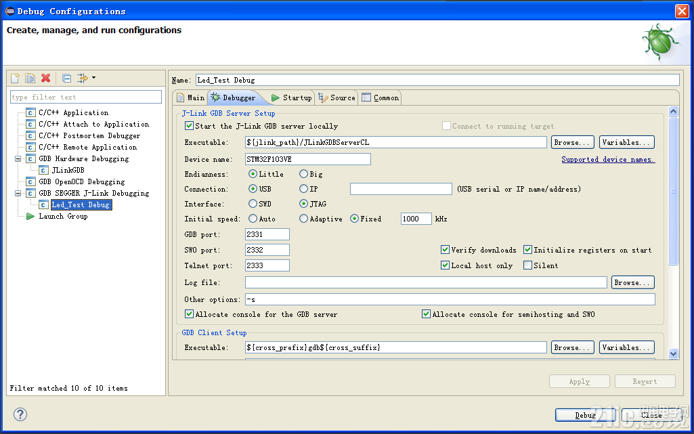This screenshot has height=434, width=694.
Task: Select the JTAG interface
Action: 303,204
